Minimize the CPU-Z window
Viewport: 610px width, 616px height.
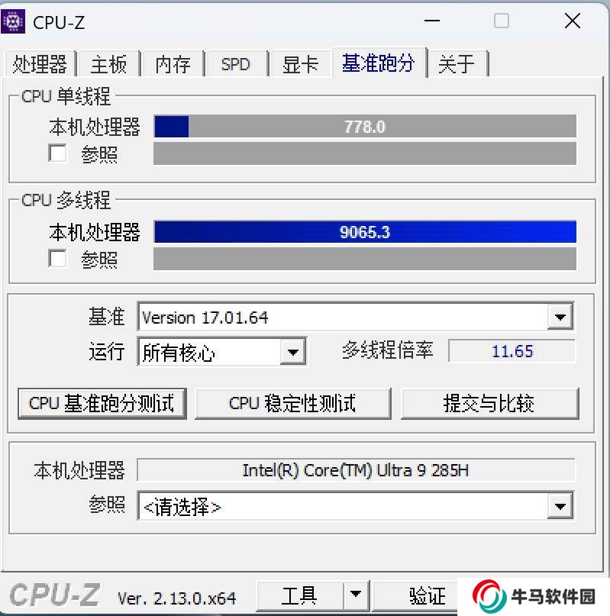click(432, 21)
